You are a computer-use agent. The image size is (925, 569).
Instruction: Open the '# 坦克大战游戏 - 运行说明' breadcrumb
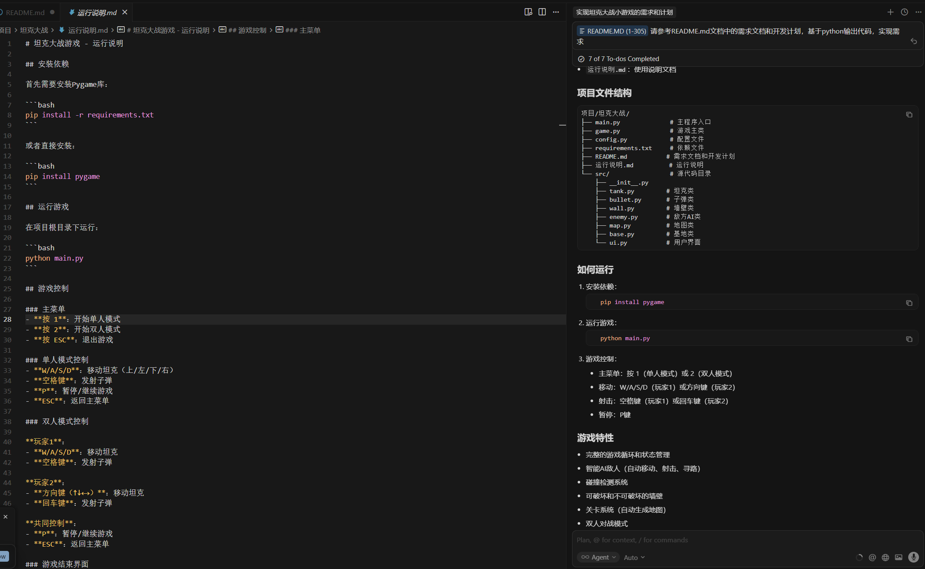point(168,30)
